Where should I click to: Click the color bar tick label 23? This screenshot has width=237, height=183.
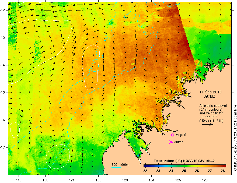coord(158,171)
